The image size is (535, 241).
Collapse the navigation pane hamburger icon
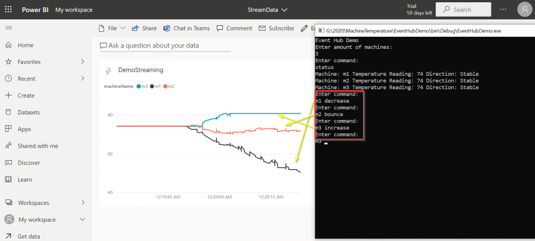(x=9, y=28)
